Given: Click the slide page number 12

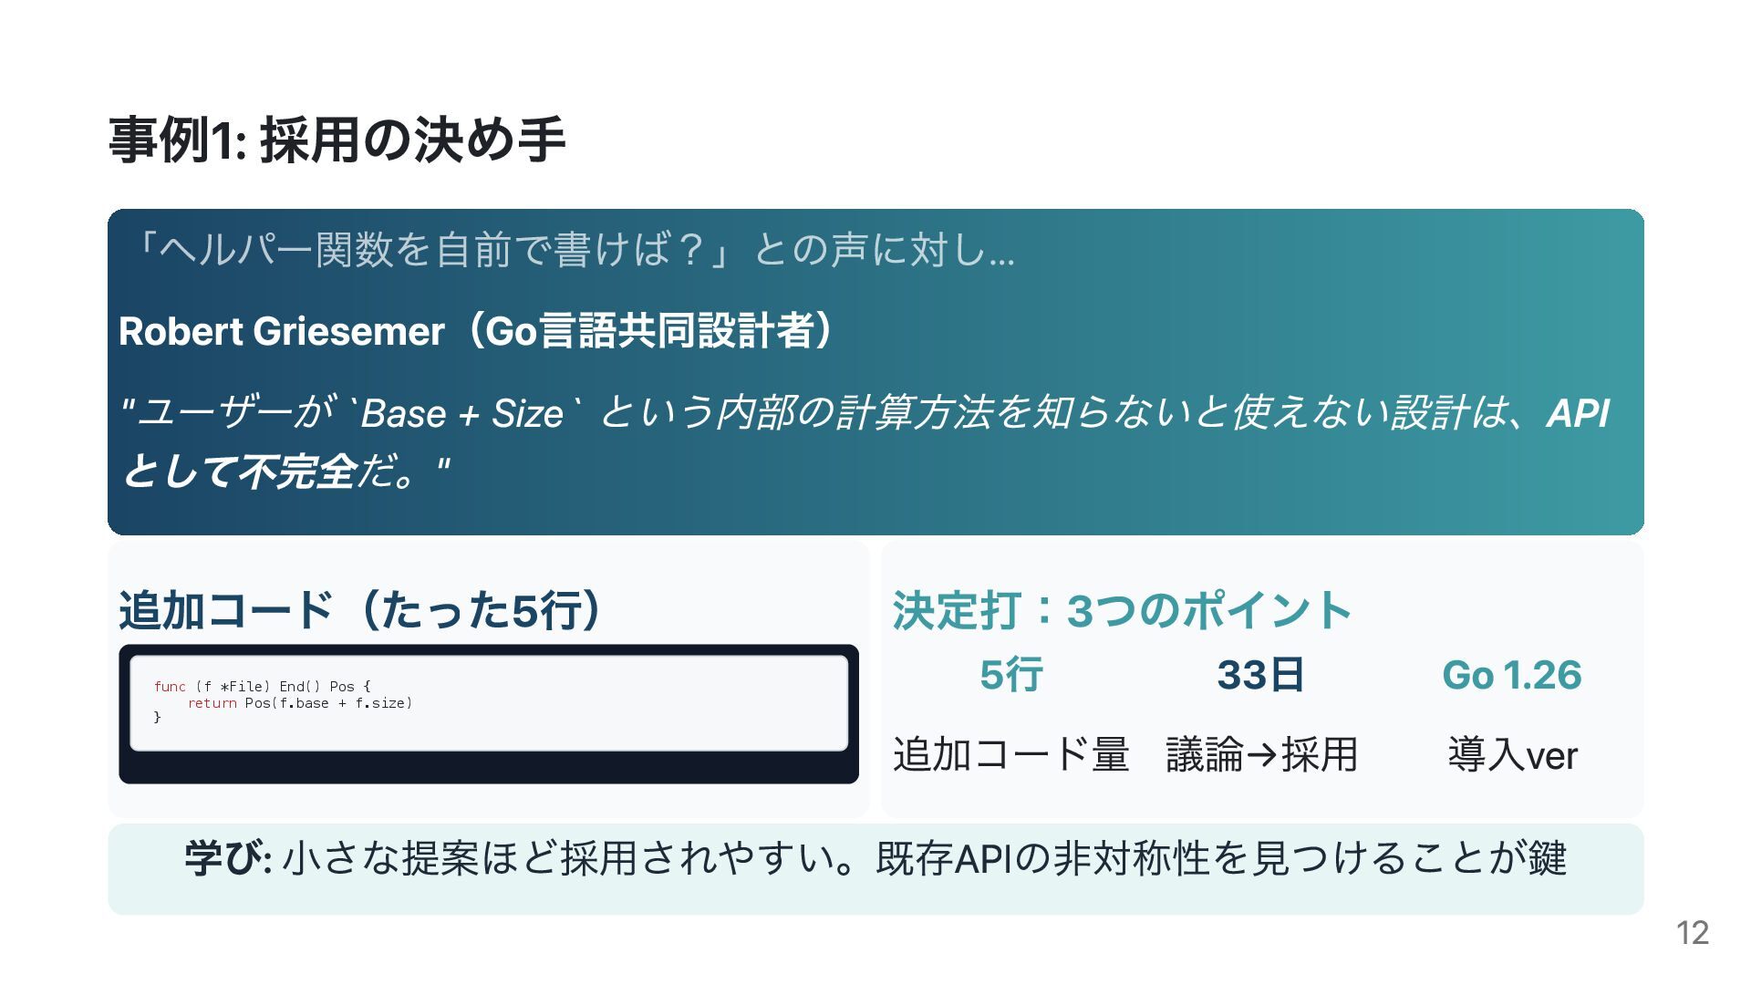Looking at the screenshot, I should pos(1693,933).
